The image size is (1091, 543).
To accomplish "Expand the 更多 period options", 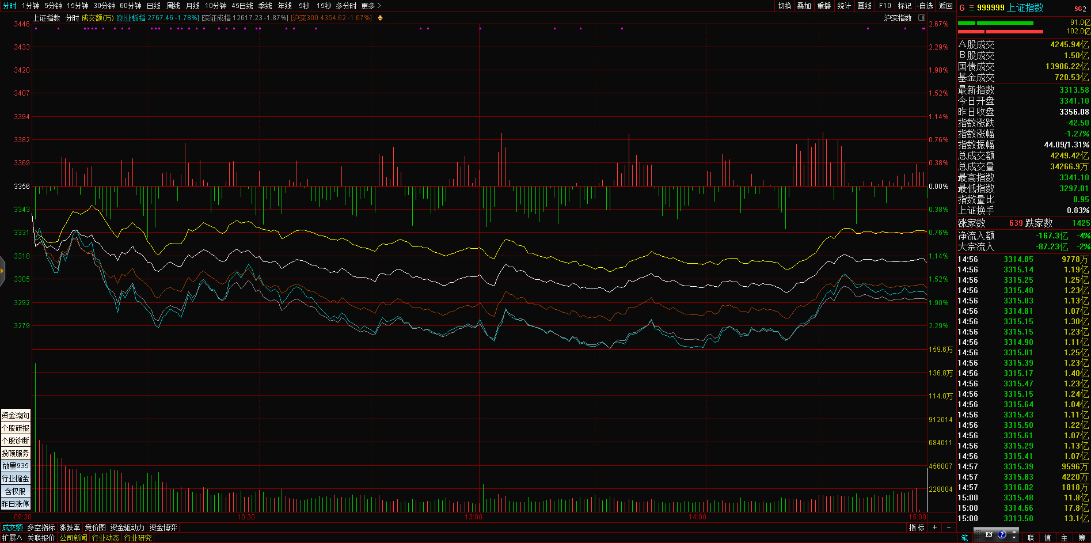I will (x=371, y=6).
